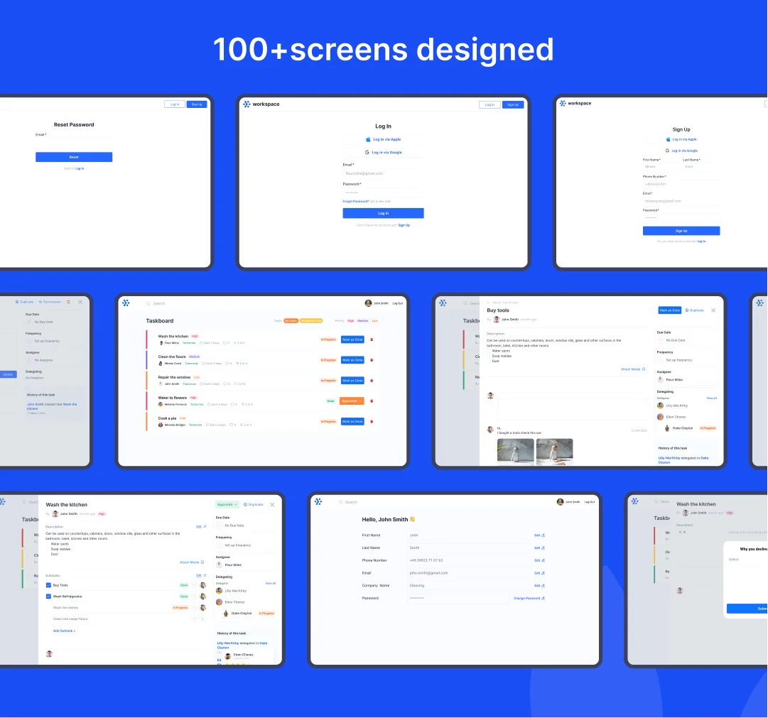Image resolution: width=768 pixels, height=718 pixels.
Task: Click the blue Log In submit button
Action: [383, 213]
